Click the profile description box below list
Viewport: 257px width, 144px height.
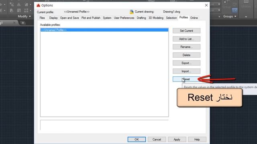pyautogui.click(x=104, y=125)
